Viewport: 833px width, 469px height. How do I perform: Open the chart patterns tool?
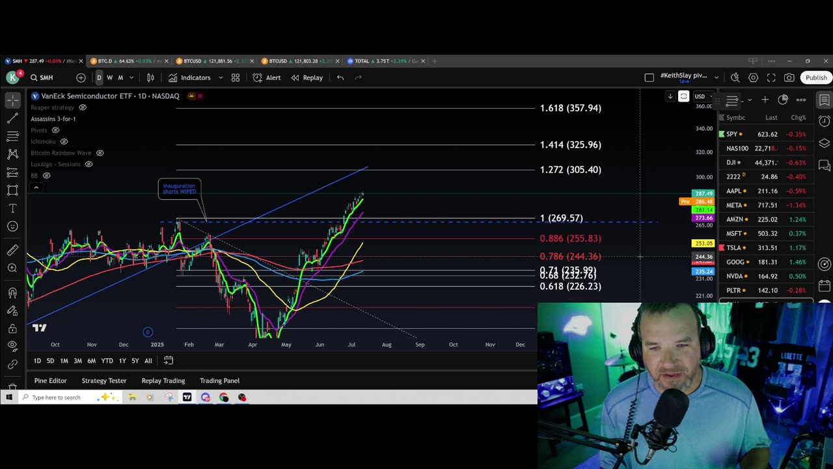(x=12, y=154)
